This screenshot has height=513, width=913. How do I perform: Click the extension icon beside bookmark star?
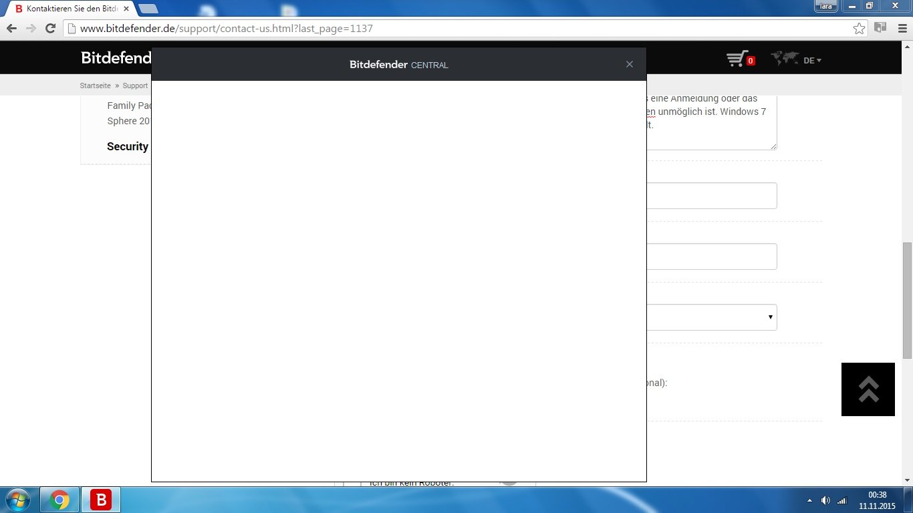[880, 28]
